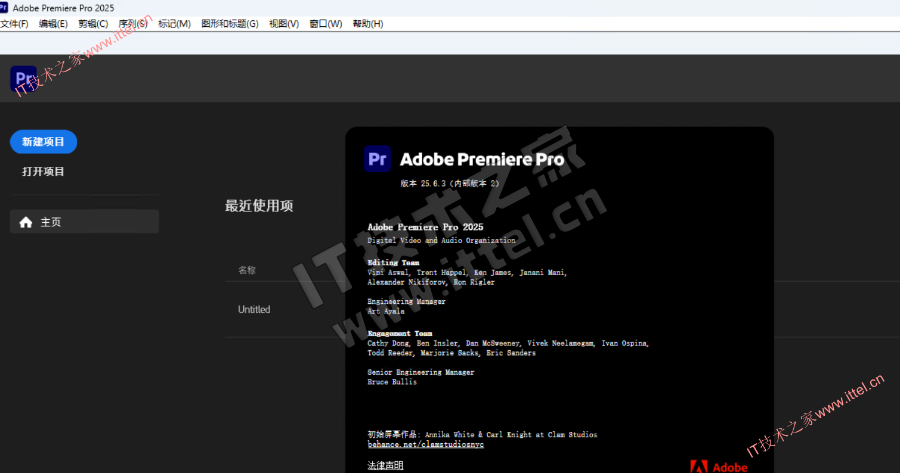900x473 pixels.
Task: Open the 剪辑(C) menu
Action: (x=93, y=24)
